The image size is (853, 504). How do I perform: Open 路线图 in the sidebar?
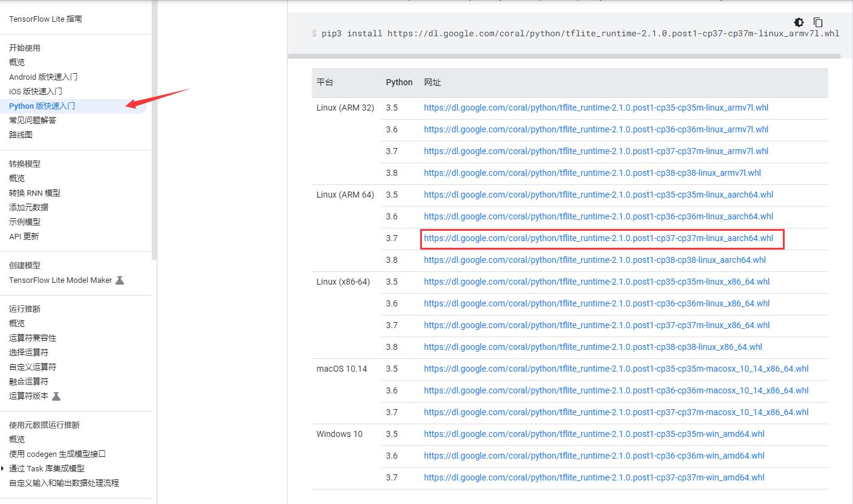coord(21,135)
